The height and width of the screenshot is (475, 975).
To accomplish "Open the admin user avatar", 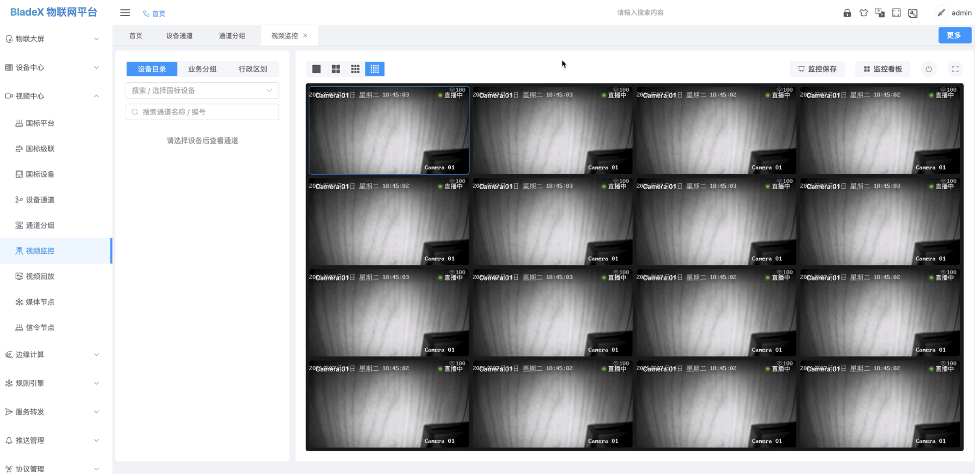I will tap(941, 13).
